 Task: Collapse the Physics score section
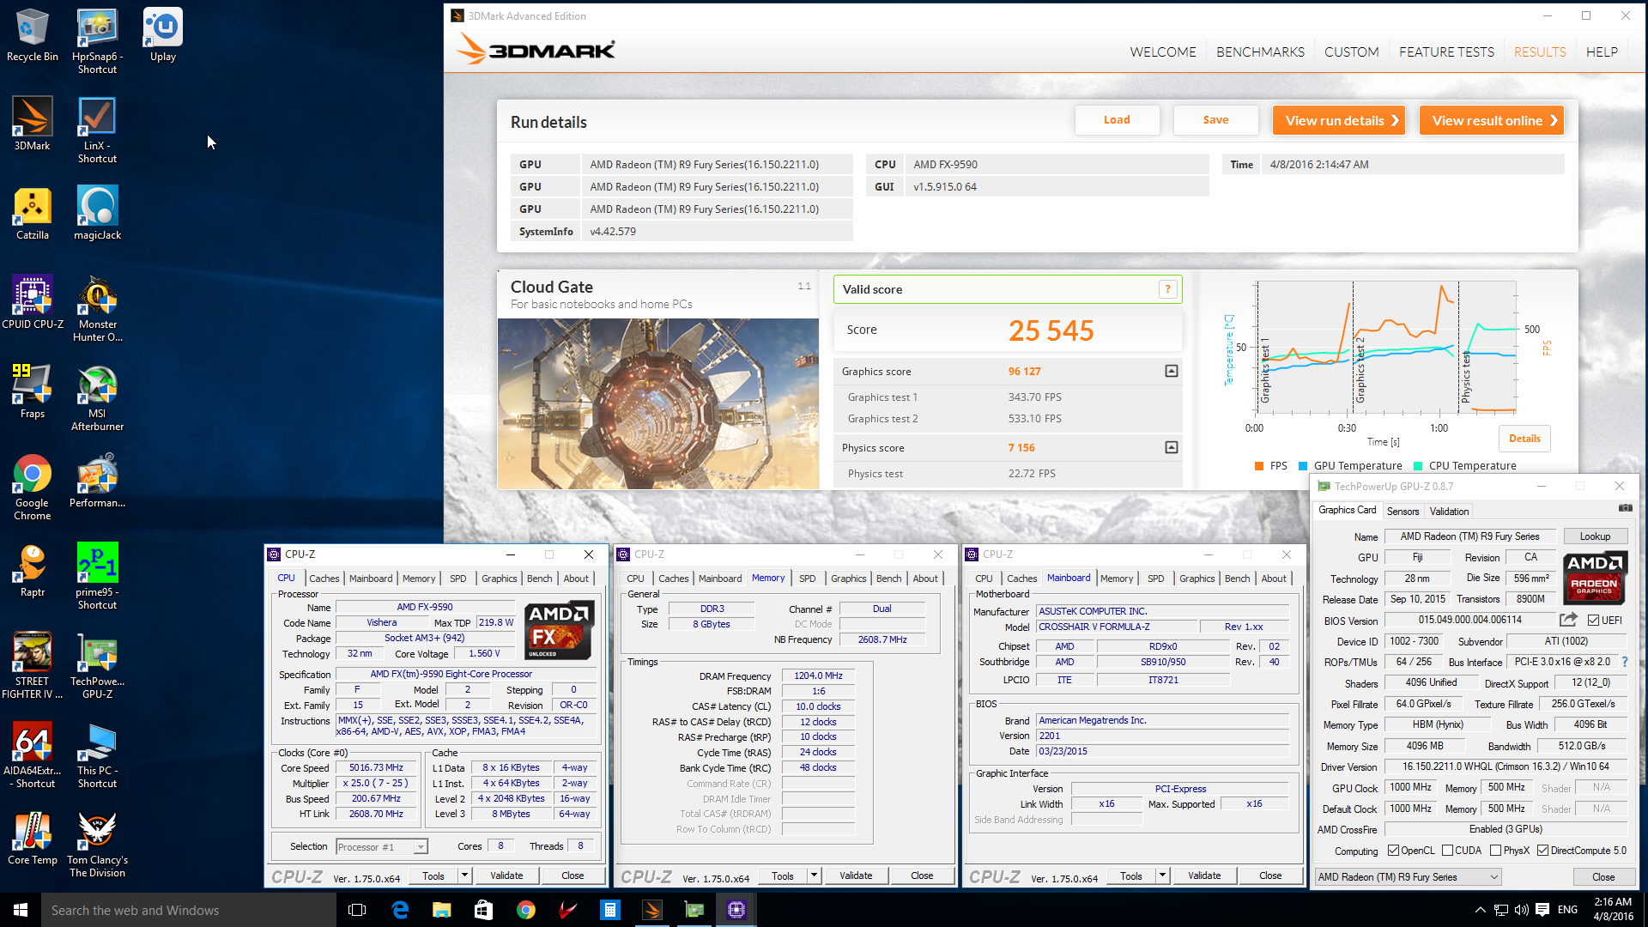point(1171,447)
